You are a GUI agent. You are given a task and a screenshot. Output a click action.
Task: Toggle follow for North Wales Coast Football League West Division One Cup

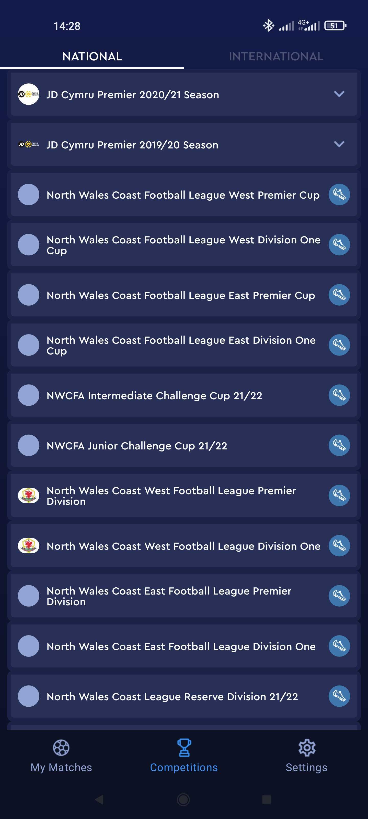click(339, 245)
